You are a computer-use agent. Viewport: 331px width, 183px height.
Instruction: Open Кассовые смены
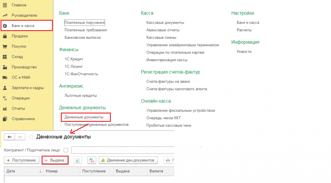pos(161,38)
